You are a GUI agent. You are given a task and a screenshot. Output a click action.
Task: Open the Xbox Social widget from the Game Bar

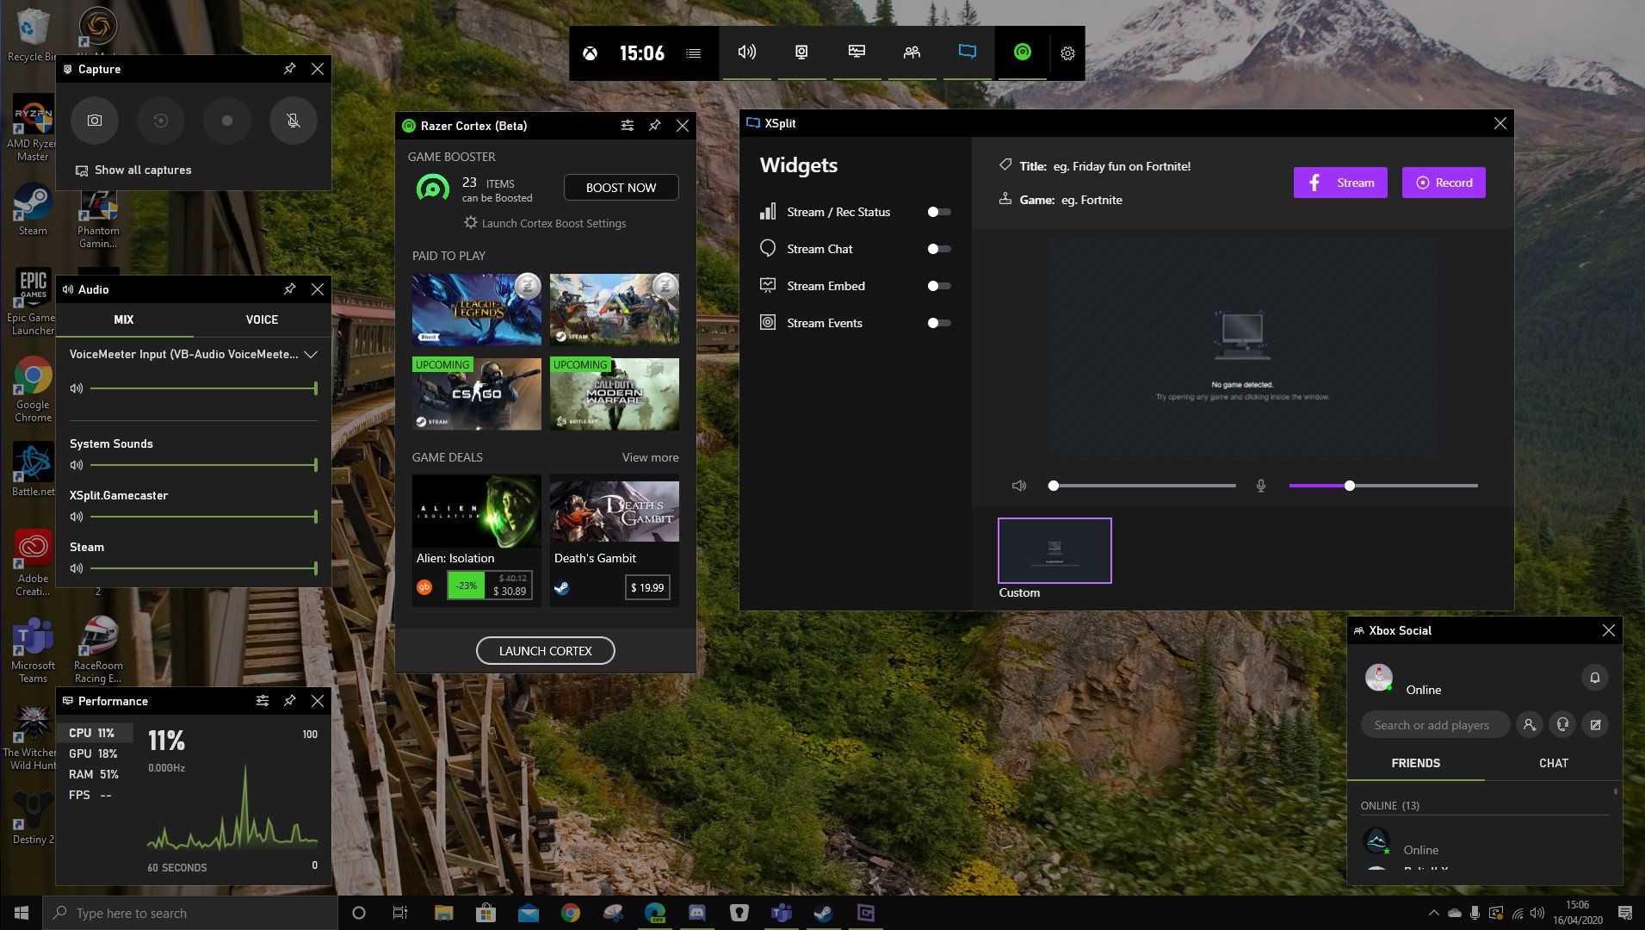pyautogui.click(x=912, y=53)
